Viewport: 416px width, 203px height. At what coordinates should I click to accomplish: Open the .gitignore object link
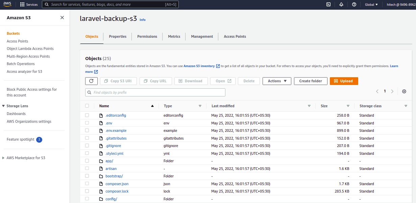[113, 146]
